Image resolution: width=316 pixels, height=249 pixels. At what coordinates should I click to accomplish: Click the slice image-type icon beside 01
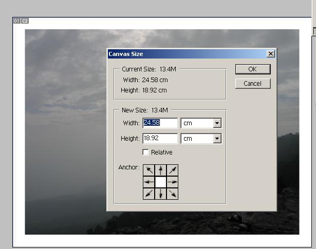(x=25, y=21)
